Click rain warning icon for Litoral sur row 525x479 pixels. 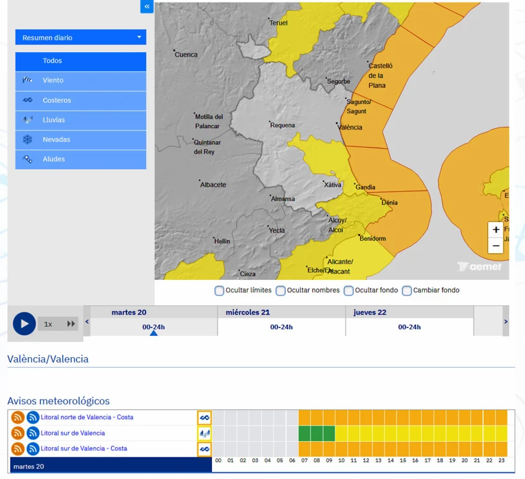[x=205, y=433]
